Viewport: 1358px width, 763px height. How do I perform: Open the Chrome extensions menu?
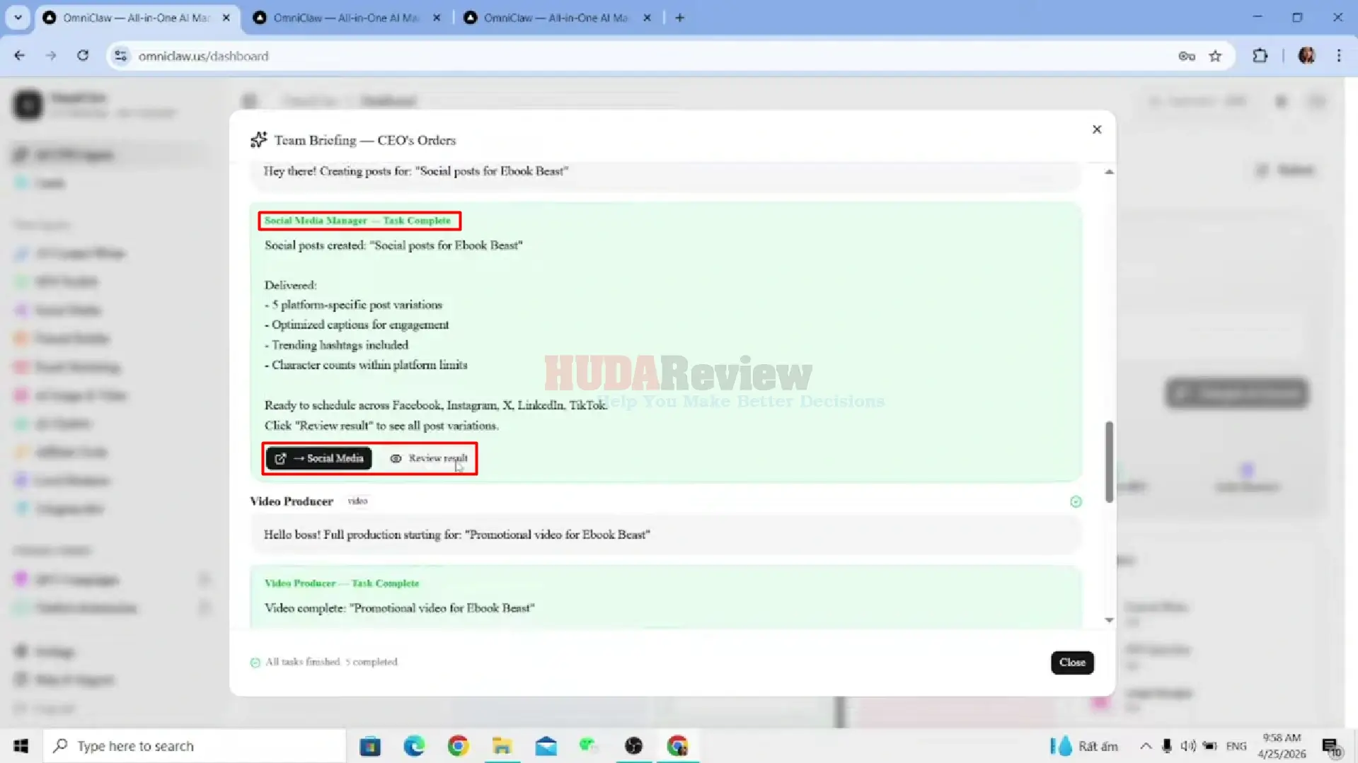1260,56
